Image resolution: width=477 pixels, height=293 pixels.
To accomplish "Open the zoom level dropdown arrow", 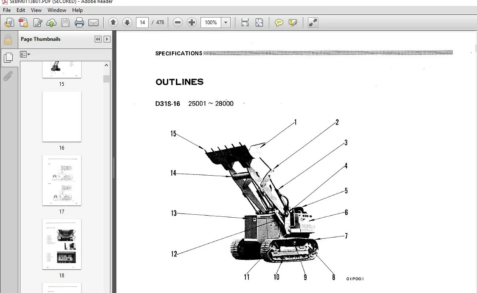I will [226, 23].
